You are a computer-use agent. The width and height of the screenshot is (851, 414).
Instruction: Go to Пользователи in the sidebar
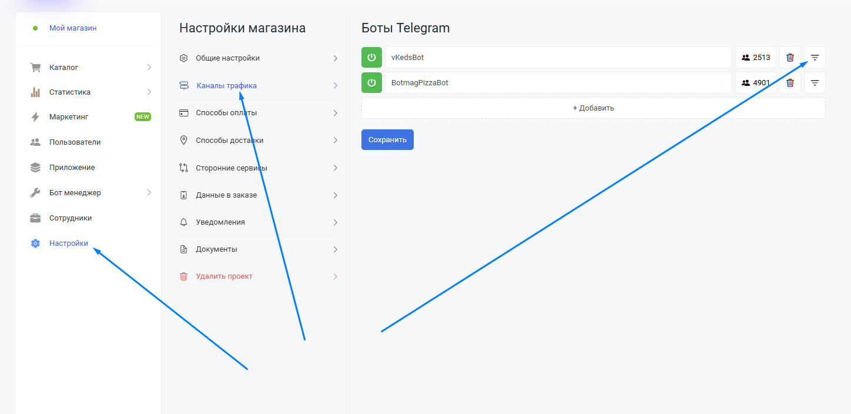[x=75, y=142]
